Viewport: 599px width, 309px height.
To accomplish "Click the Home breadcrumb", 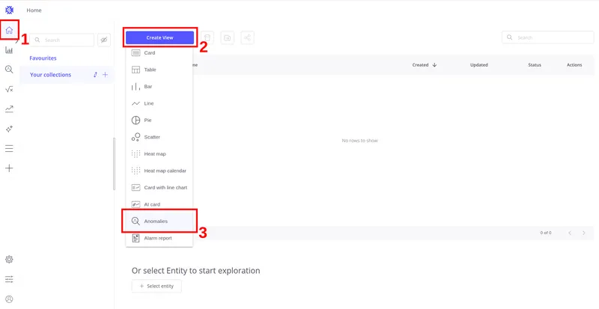I will [34, 10].
